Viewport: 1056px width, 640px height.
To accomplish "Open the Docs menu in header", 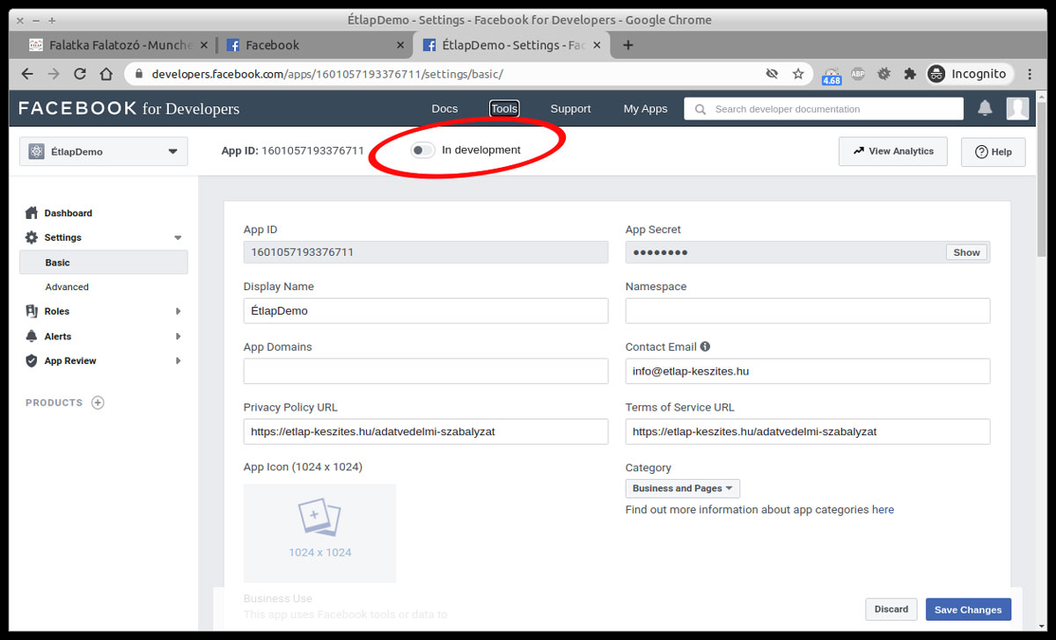I will 444,109.
